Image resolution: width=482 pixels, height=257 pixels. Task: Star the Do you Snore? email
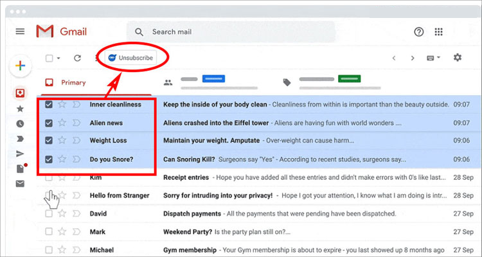coord(62,159)
